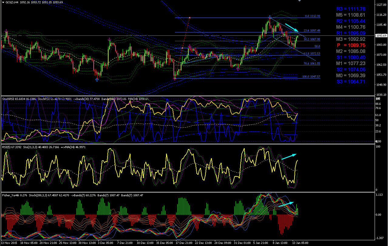Click 1116.20 on the price scale

pyautogui.click(x=381, y=15)
